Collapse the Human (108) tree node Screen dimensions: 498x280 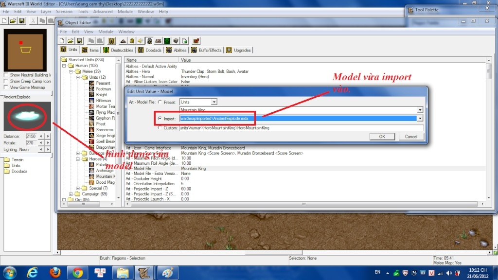[64, 66]
